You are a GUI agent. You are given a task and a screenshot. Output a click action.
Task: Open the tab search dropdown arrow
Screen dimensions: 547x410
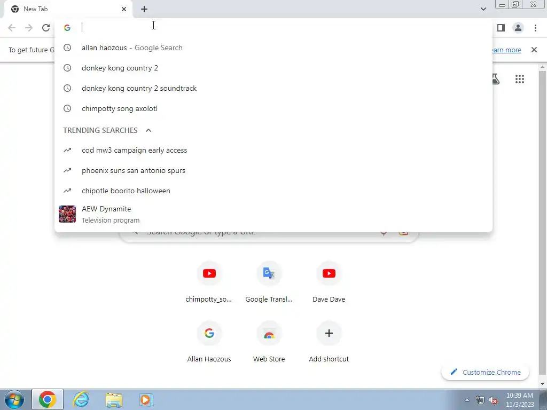(483, 9)
